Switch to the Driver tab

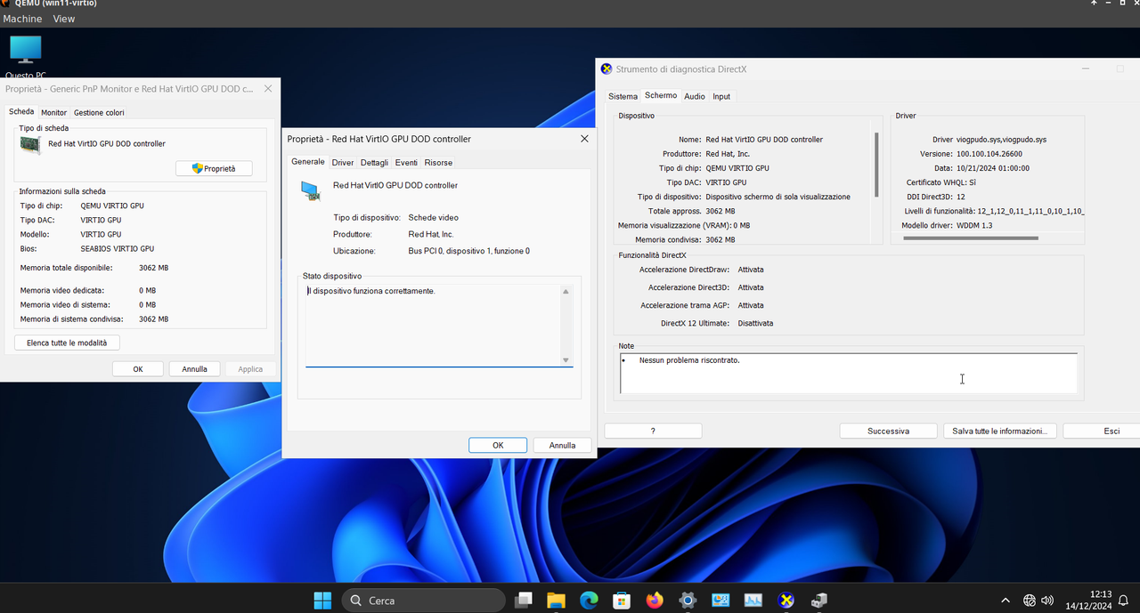pyautogui.click(x=343, y=163)
